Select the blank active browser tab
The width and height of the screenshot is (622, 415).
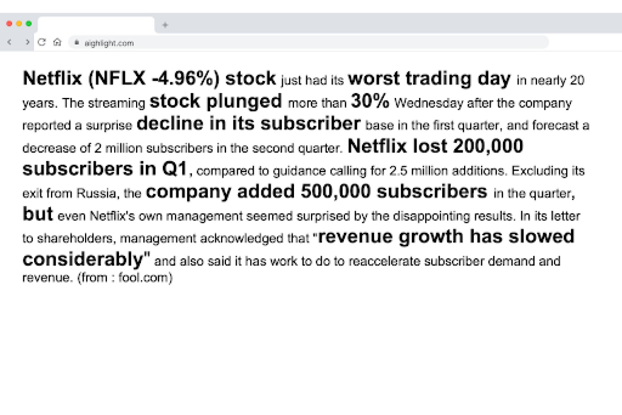click(x=96, y=25)
